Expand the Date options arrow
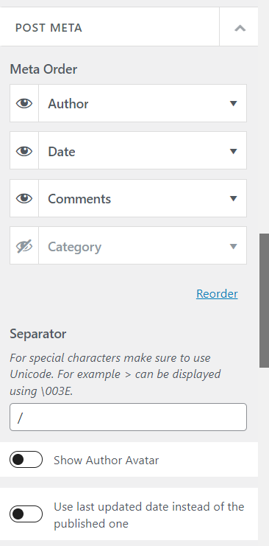 [x=234, y=151]
